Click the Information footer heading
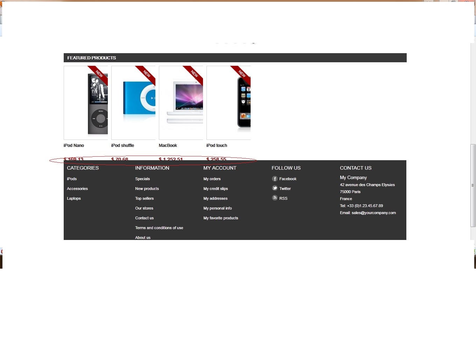Image resolution: width=476 pixels, height=347 pixels. (152, 168)
